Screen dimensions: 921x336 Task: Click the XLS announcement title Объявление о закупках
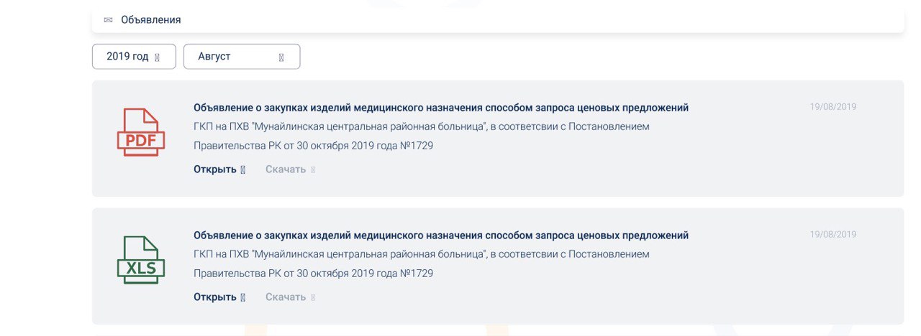pos(441,235)
